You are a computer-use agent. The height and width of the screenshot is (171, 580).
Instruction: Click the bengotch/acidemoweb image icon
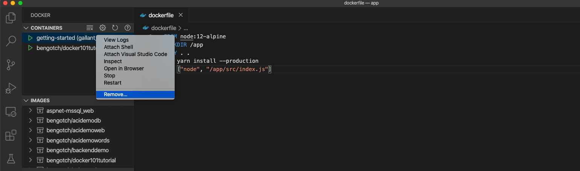(x=40, y=130)
